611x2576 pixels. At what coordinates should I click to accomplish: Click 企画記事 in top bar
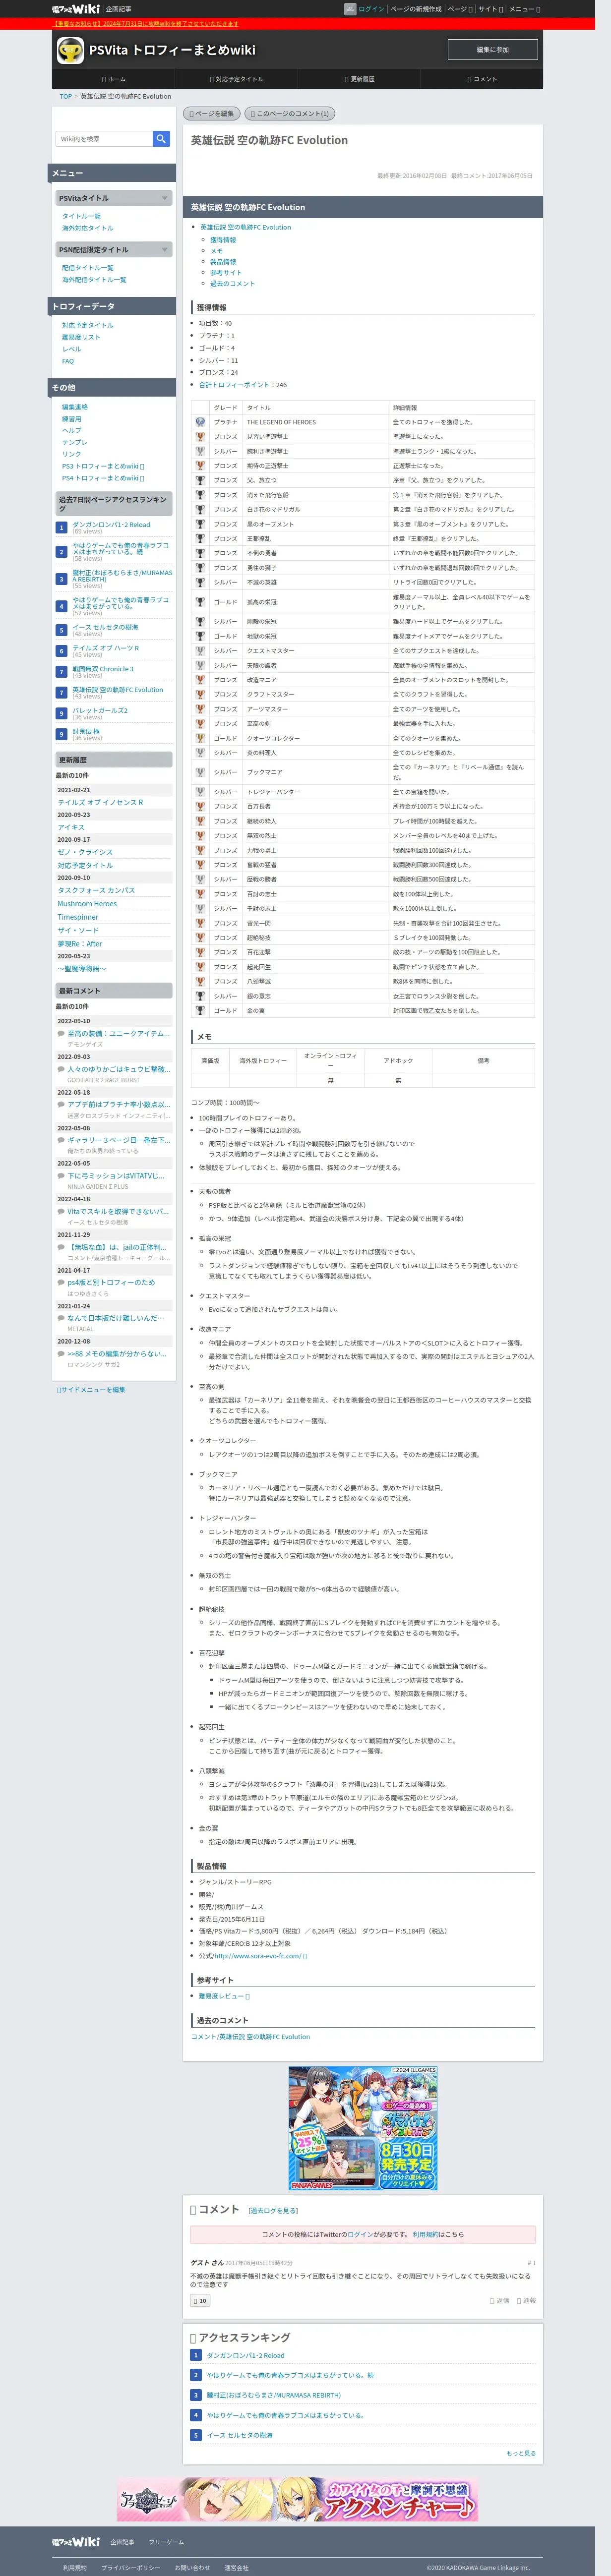pos(119,9)
